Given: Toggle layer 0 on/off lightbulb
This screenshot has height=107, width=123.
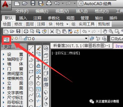Looking at the screenshot, I should coord(12,38).
